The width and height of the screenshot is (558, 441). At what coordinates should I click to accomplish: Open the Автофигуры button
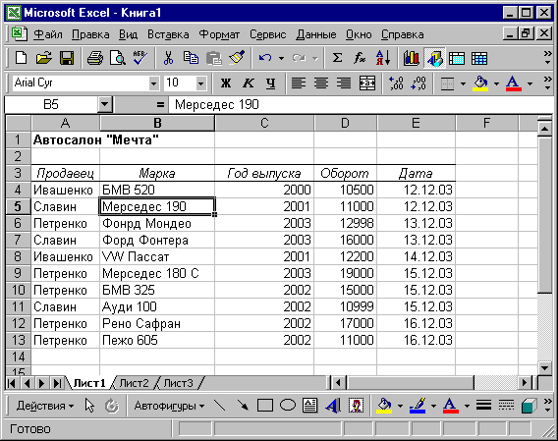[169, 406]
